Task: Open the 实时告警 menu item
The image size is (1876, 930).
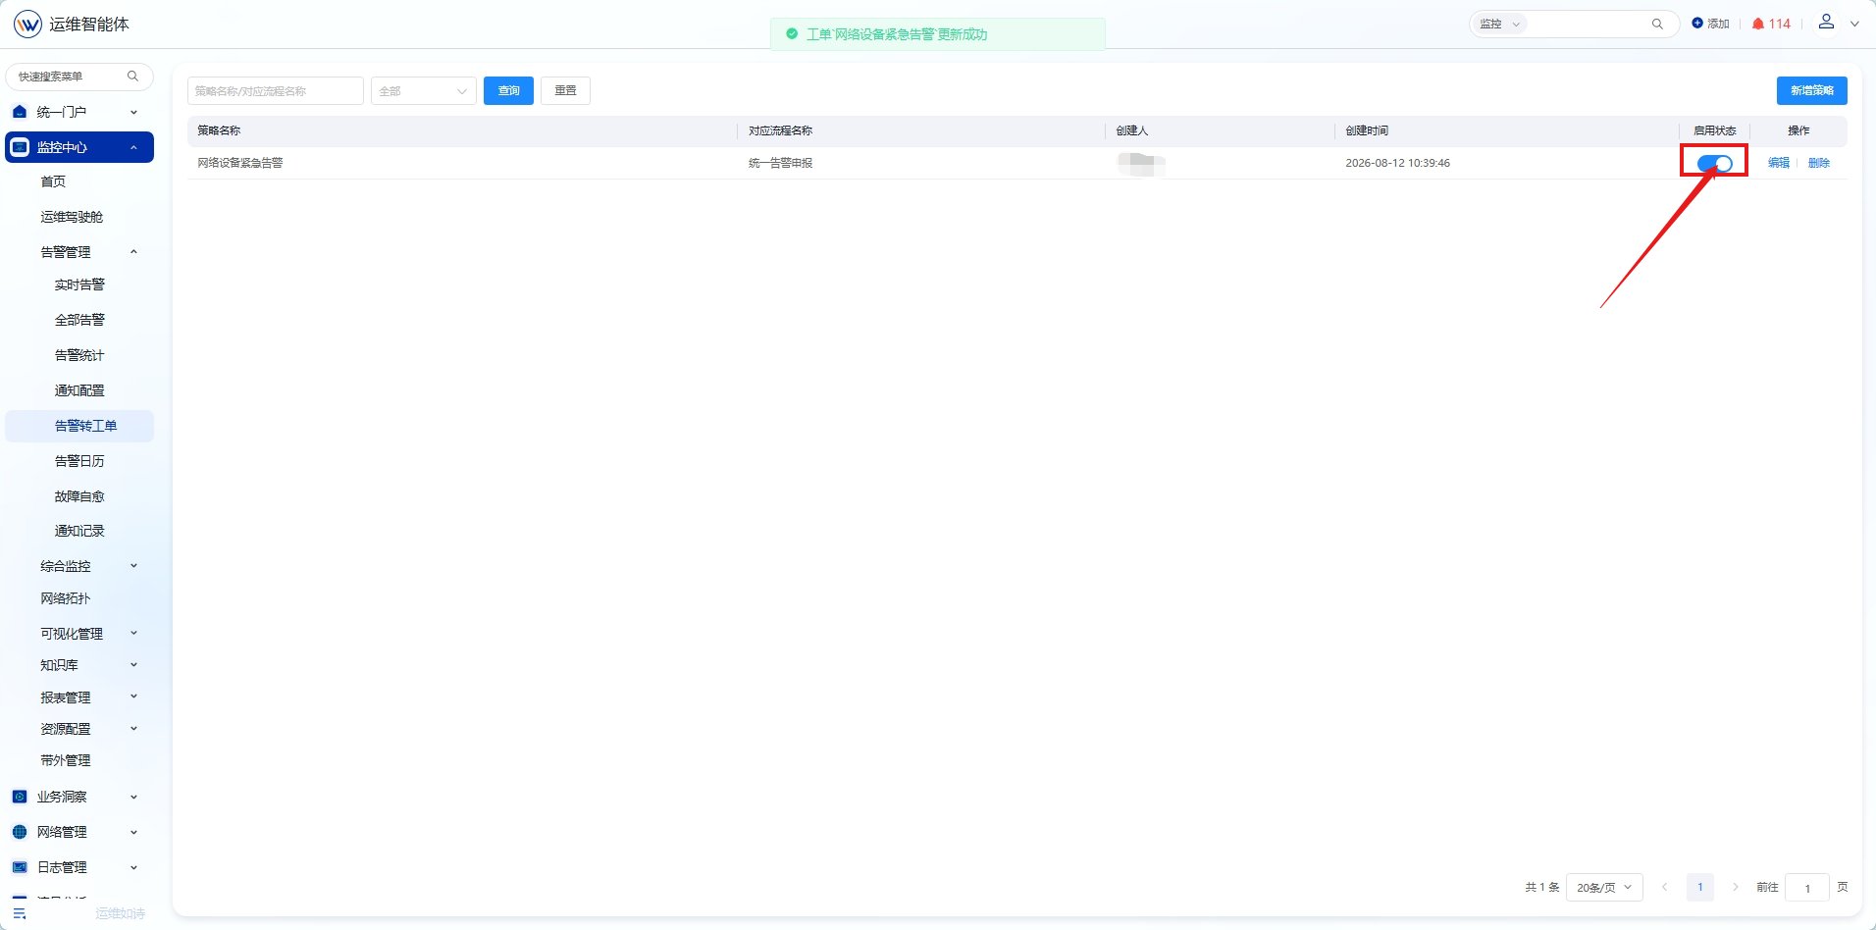Action: 79,284
